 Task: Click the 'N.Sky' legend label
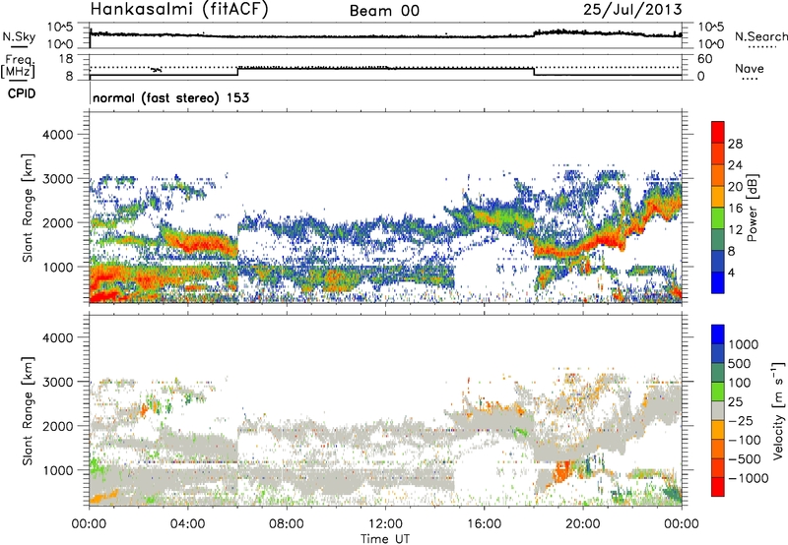[x=19, y=36]
